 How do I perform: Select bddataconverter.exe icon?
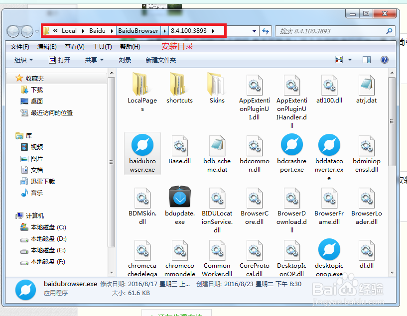pos(329,145)
